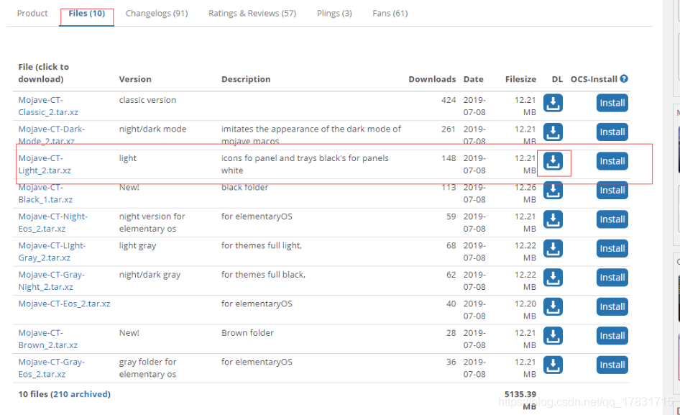Install the Mojave-CT-Light_2 file
The width and height of the screenshot is (680, 415).
tap(612, 161)
